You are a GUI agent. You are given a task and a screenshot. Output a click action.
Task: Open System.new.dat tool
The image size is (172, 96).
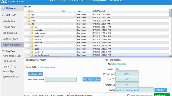pyautogui.click(x=11, y=77)
